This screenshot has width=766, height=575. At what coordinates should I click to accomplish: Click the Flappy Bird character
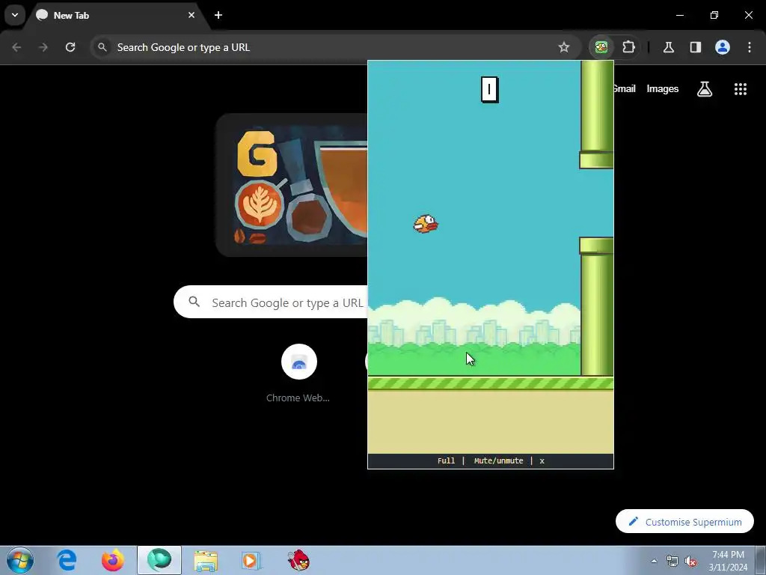coord(426,224)
